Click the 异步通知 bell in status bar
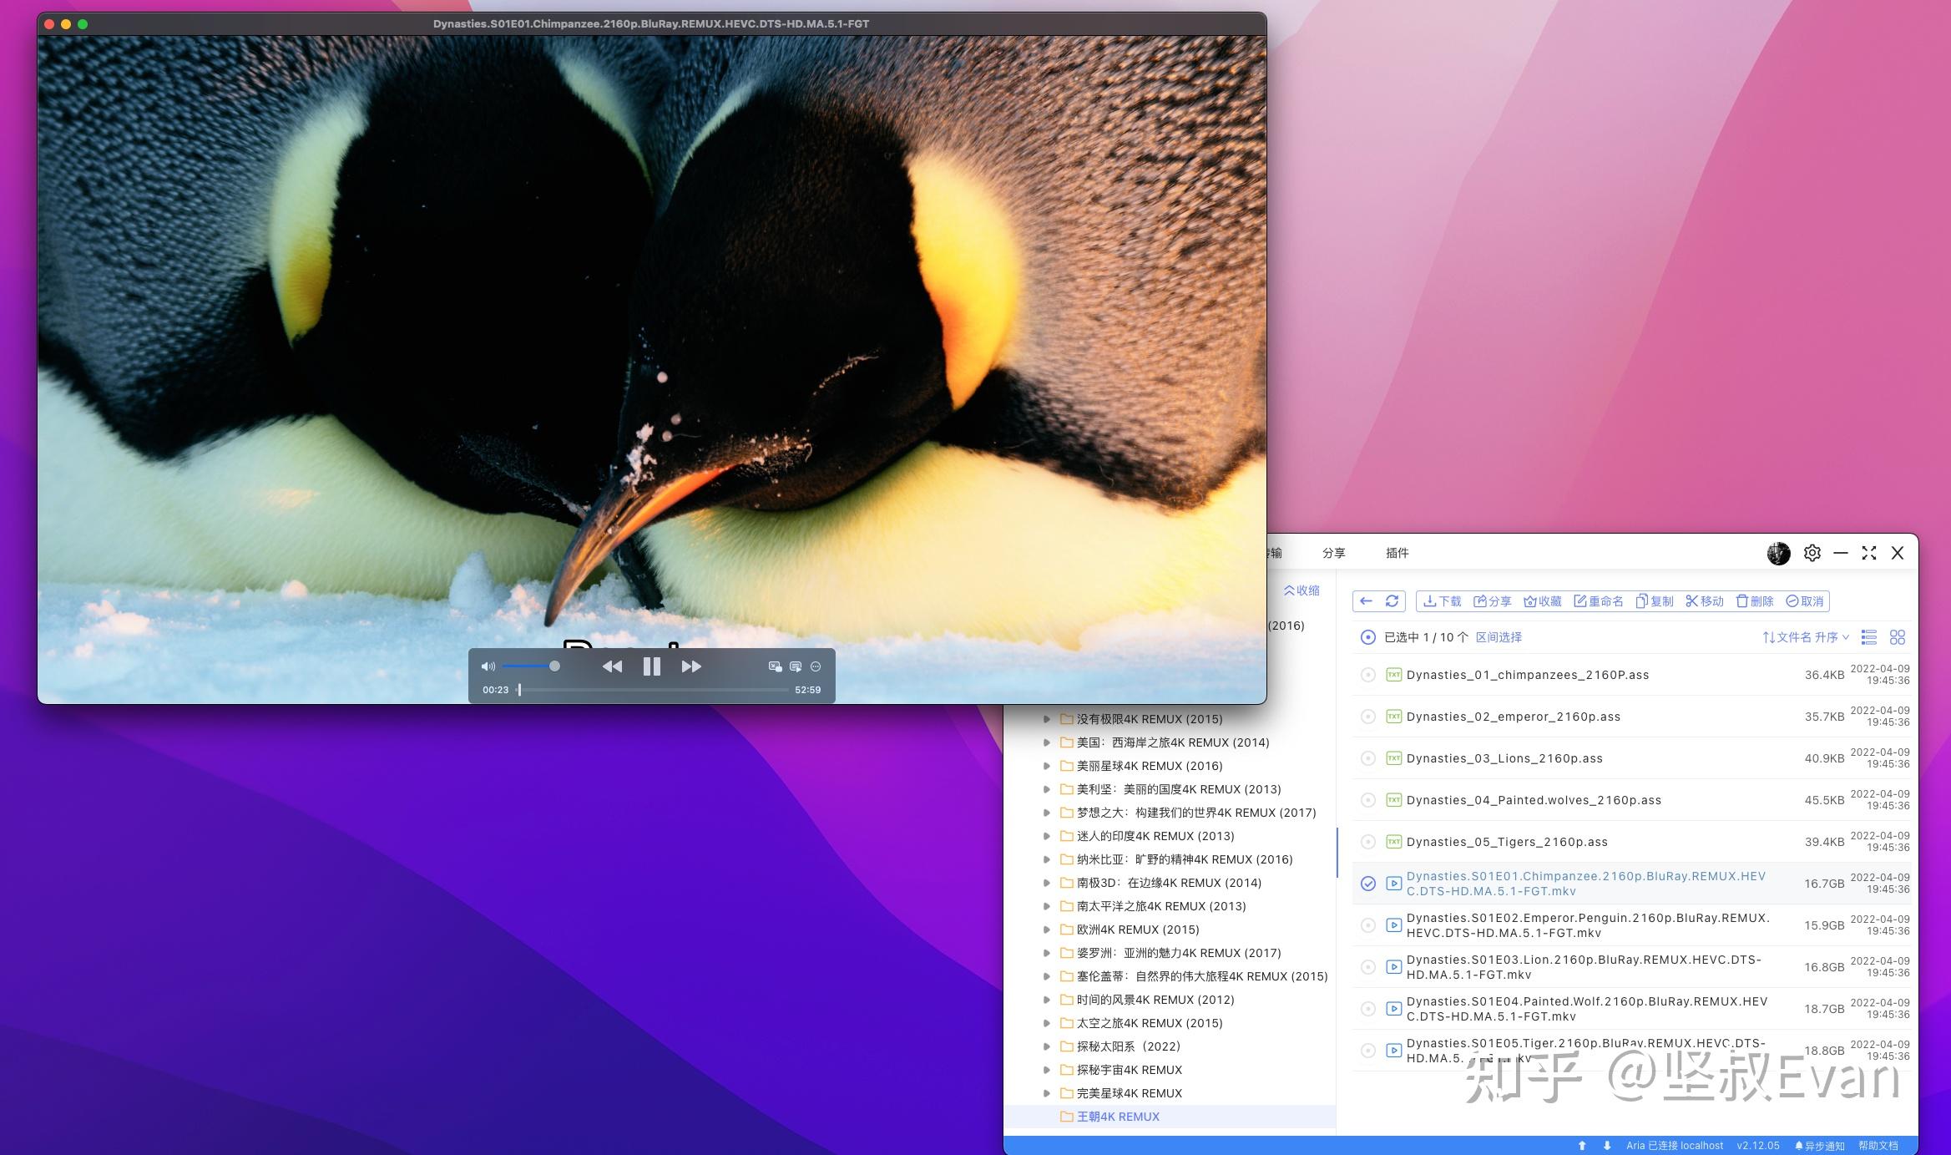 [1820, 1146]
